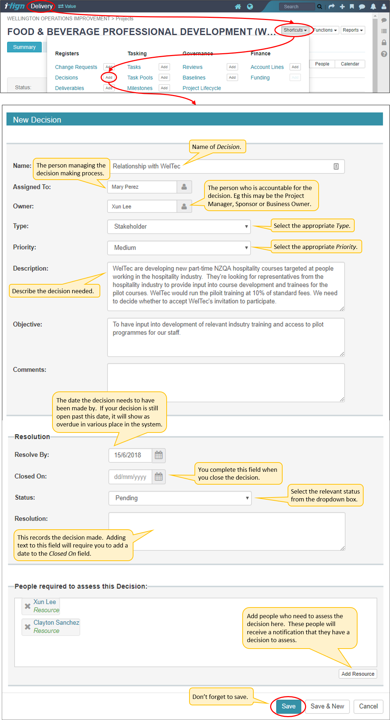390x720 pixels.
Task: Click the empty Comments text area
Action: (x=226, y=383)
